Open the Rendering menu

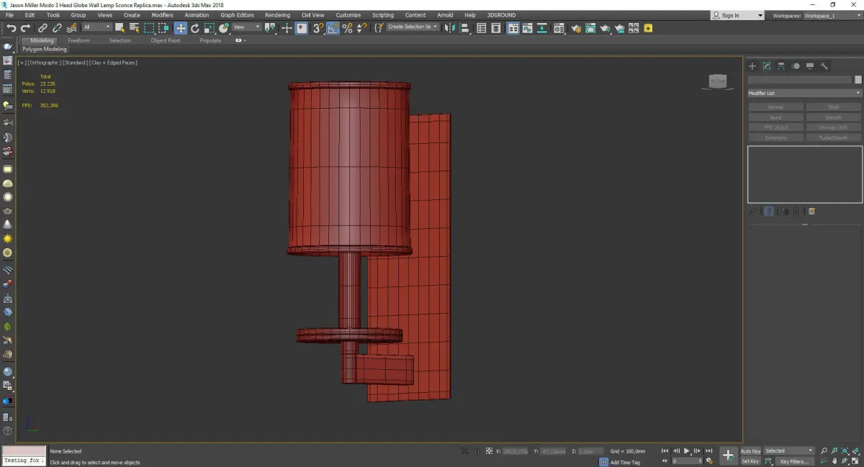point(277,15)
